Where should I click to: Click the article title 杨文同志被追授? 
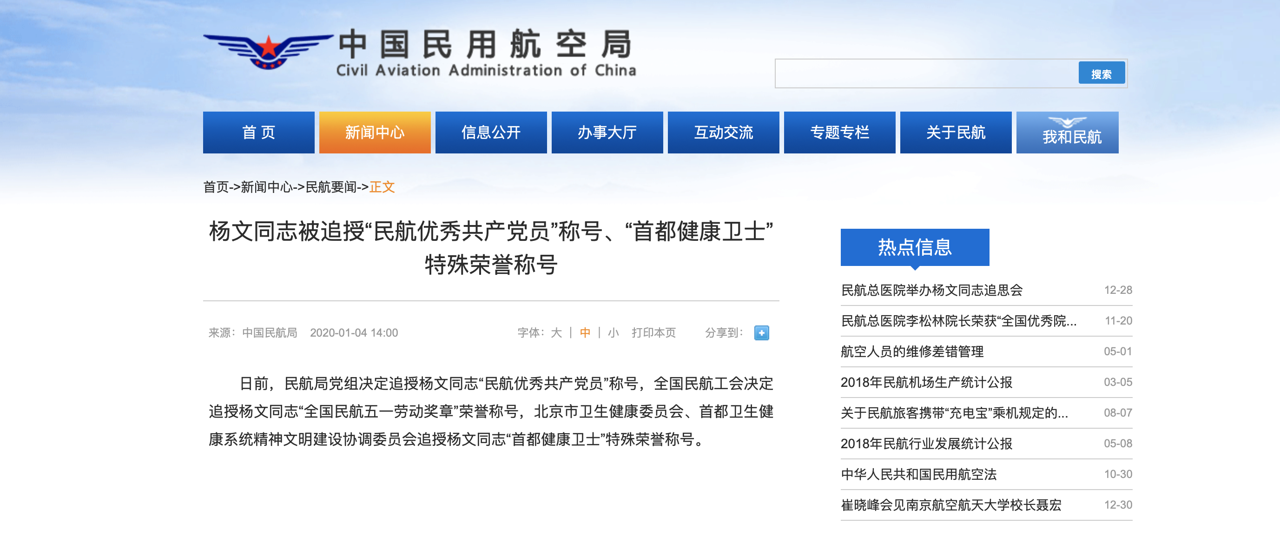coord(491,248)
